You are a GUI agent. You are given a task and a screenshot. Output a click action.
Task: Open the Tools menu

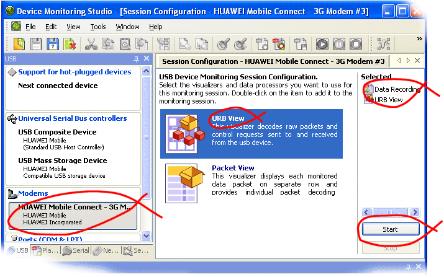(x=98, y=27)
